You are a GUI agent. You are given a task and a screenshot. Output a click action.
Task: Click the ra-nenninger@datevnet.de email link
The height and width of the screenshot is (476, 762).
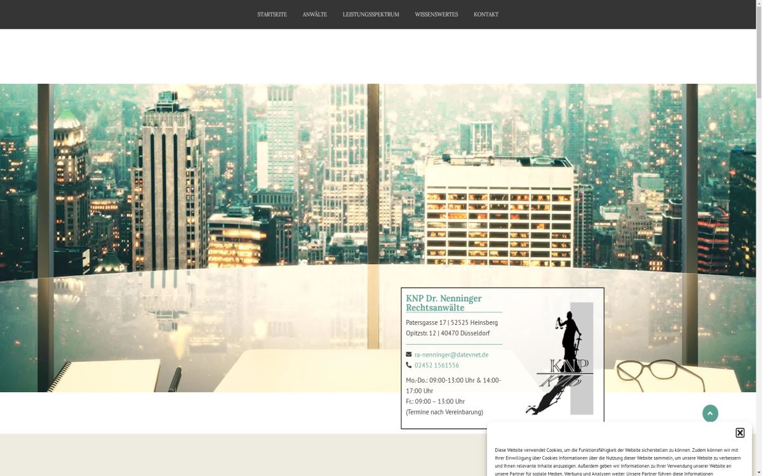point(451,355)
